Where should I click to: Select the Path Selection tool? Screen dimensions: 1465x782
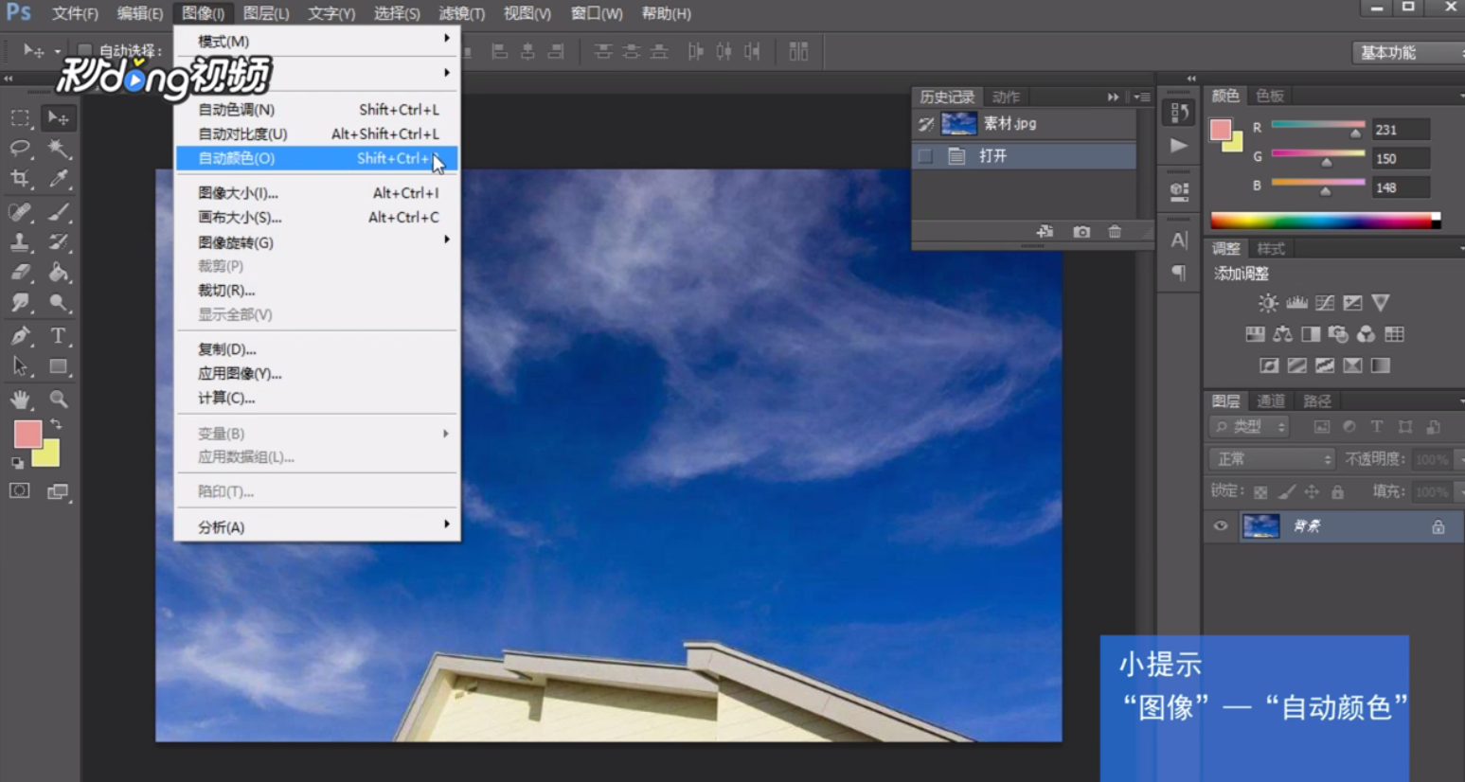tap(20, 366)
